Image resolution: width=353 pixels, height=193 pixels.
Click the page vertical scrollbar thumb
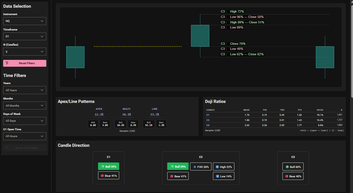coord(351,52)
